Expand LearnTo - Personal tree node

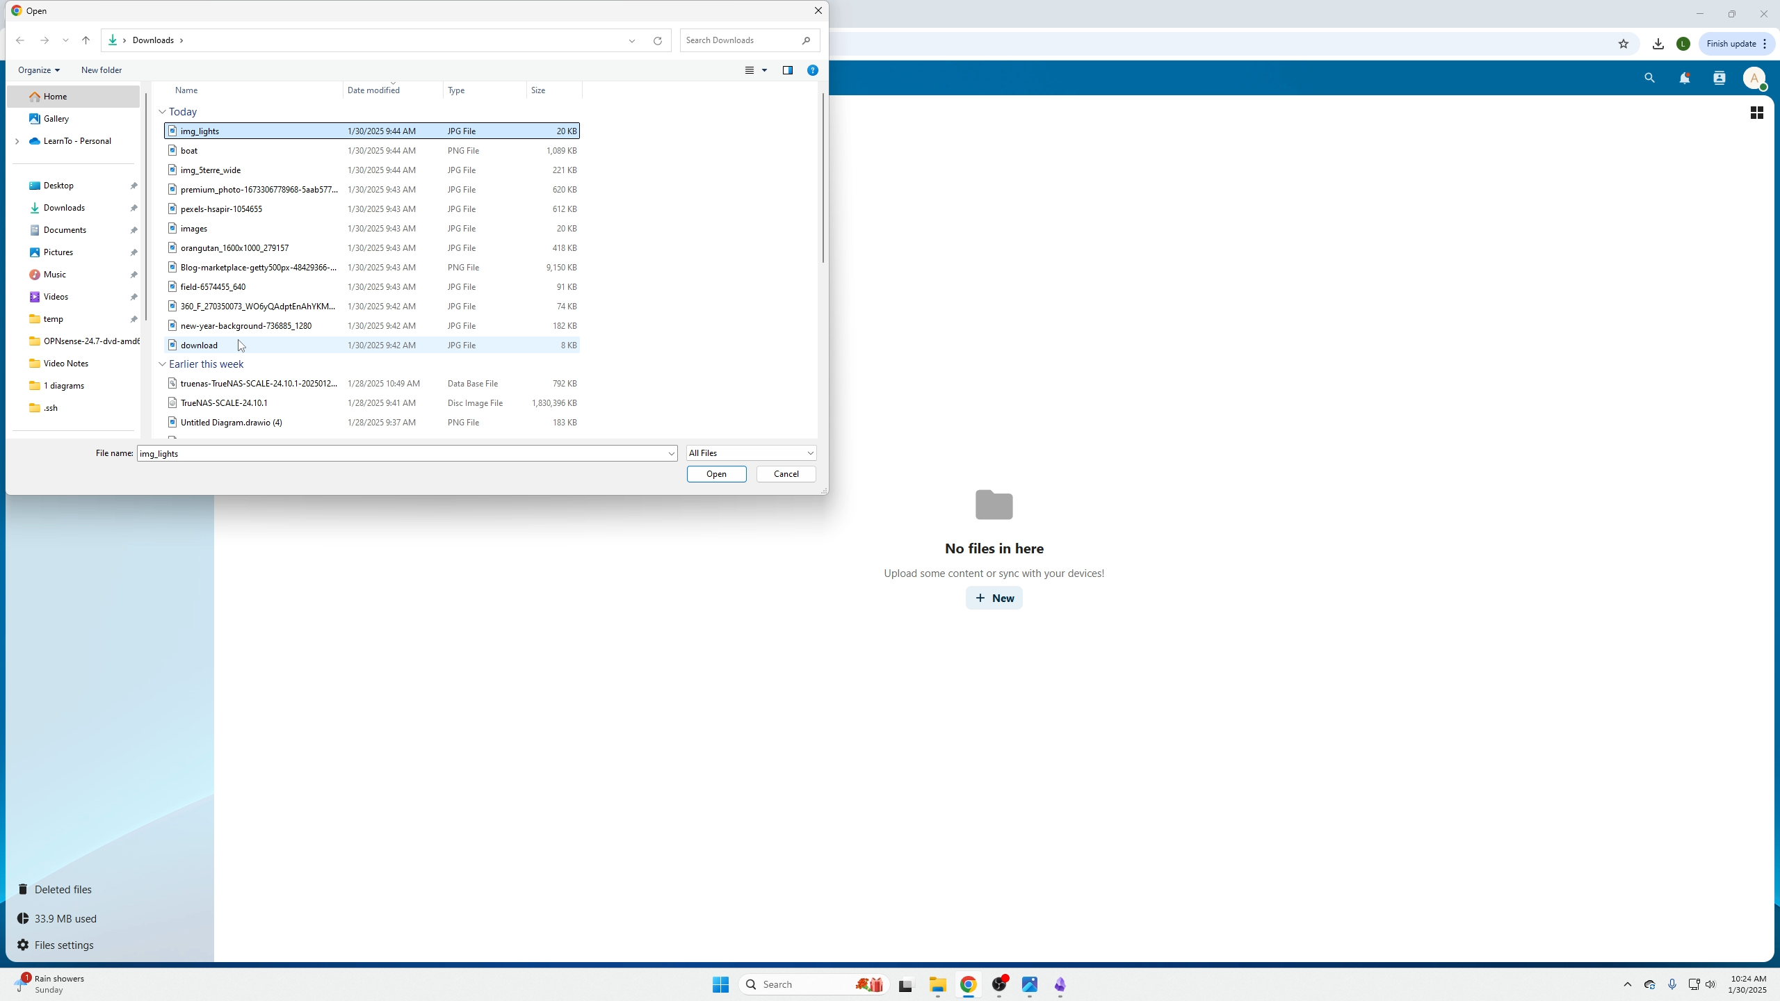tap(17, 141)
